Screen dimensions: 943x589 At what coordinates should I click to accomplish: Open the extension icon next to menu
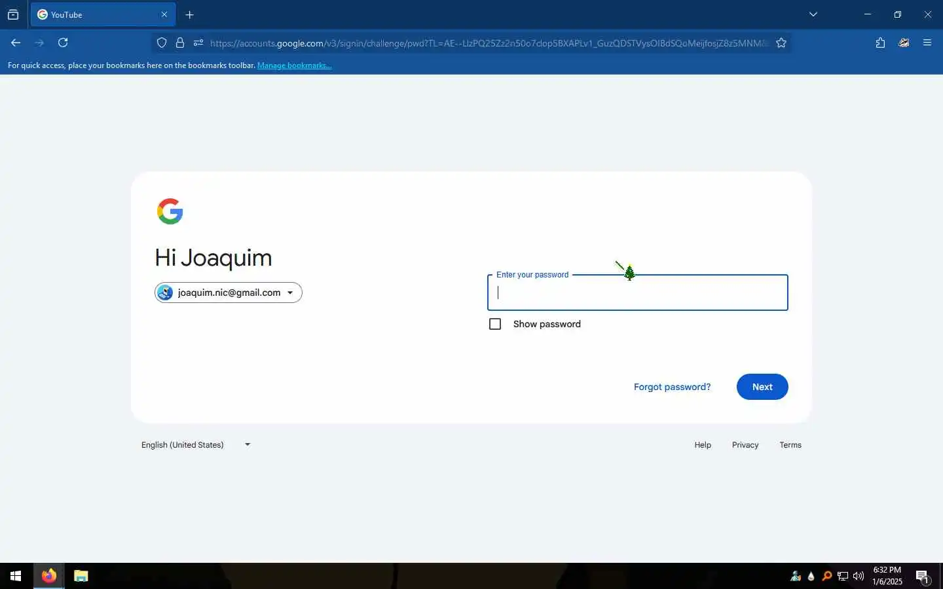[904, 43]
